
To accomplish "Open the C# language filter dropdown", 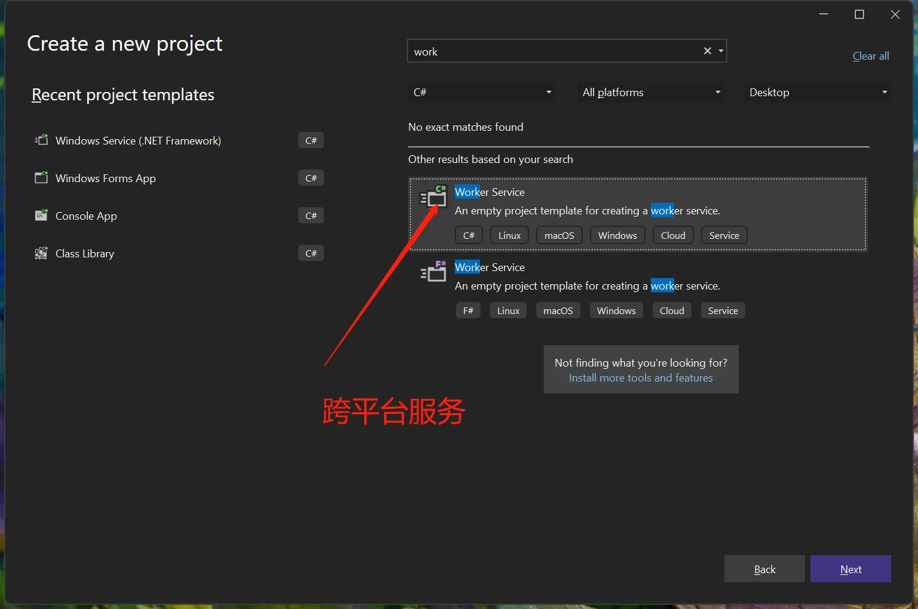I will coord(482,92).
